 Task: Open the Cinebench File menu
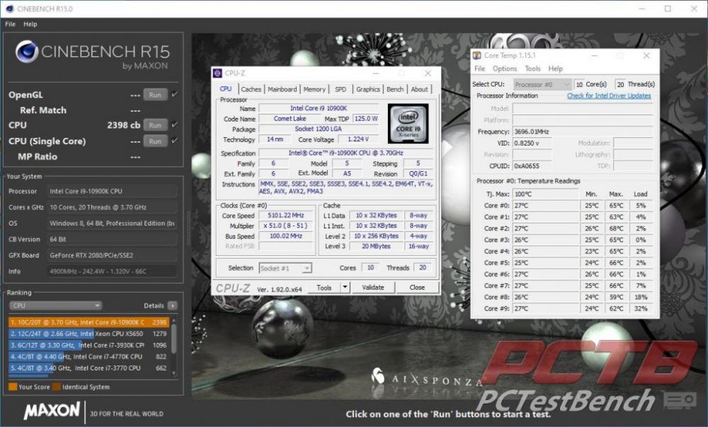click(x=11, y=24)
